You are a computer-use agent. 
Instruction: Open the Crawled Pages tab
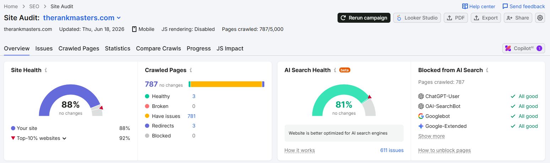pyautogui.click(x=79, y=48)
